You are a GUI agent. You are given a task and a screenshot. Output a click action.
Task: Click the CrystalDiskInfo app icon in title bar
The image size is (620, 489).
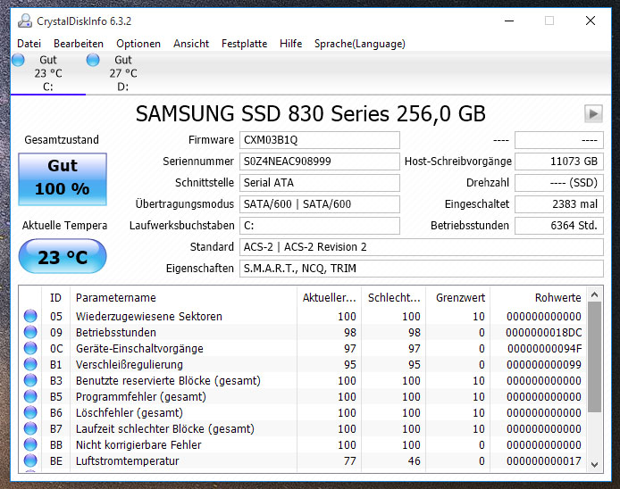pyautogui.click(x=25, y=21)
